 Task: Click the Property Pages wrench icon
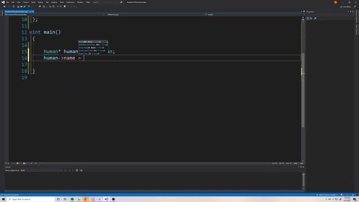[315, 19]
